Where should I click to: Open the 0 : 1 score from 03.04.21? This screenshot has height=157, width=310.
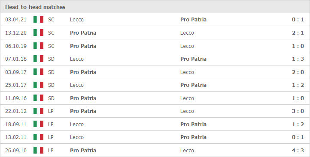[x=298, y=20]
